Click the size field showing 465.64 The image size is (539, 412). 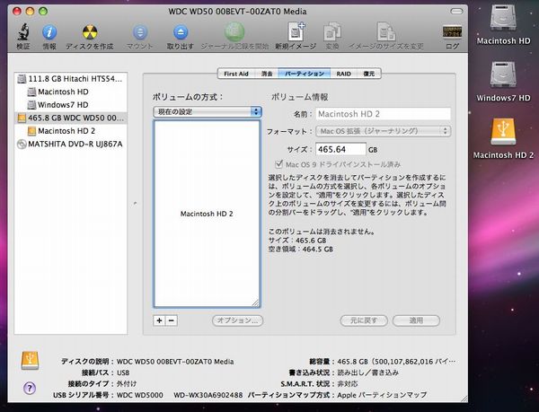(340, 149)
